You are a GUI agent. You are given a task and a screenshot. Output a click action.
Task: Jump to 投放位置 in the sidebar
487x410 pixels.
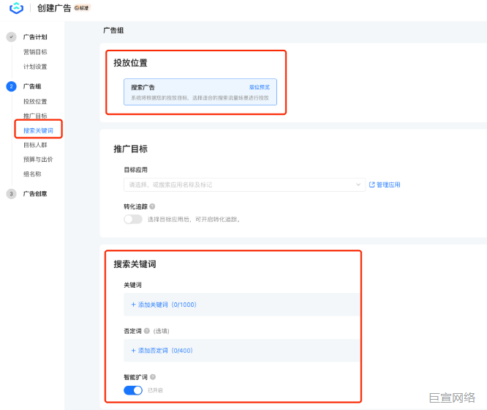(35, 102)
